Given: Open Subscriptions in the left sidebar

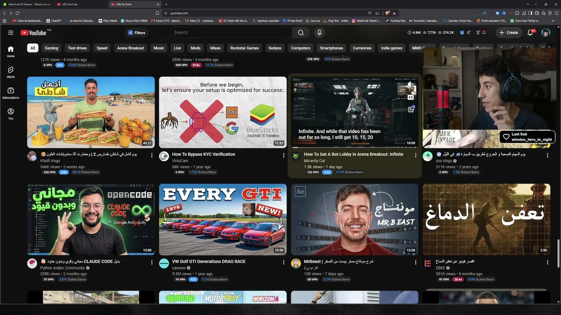Looking at the screenshot, I should coord(11,93).
